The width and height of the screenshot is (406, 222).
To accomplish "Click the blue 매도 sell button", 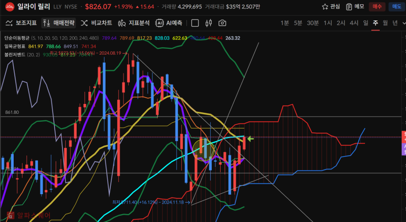I will (x=397, y=7).
